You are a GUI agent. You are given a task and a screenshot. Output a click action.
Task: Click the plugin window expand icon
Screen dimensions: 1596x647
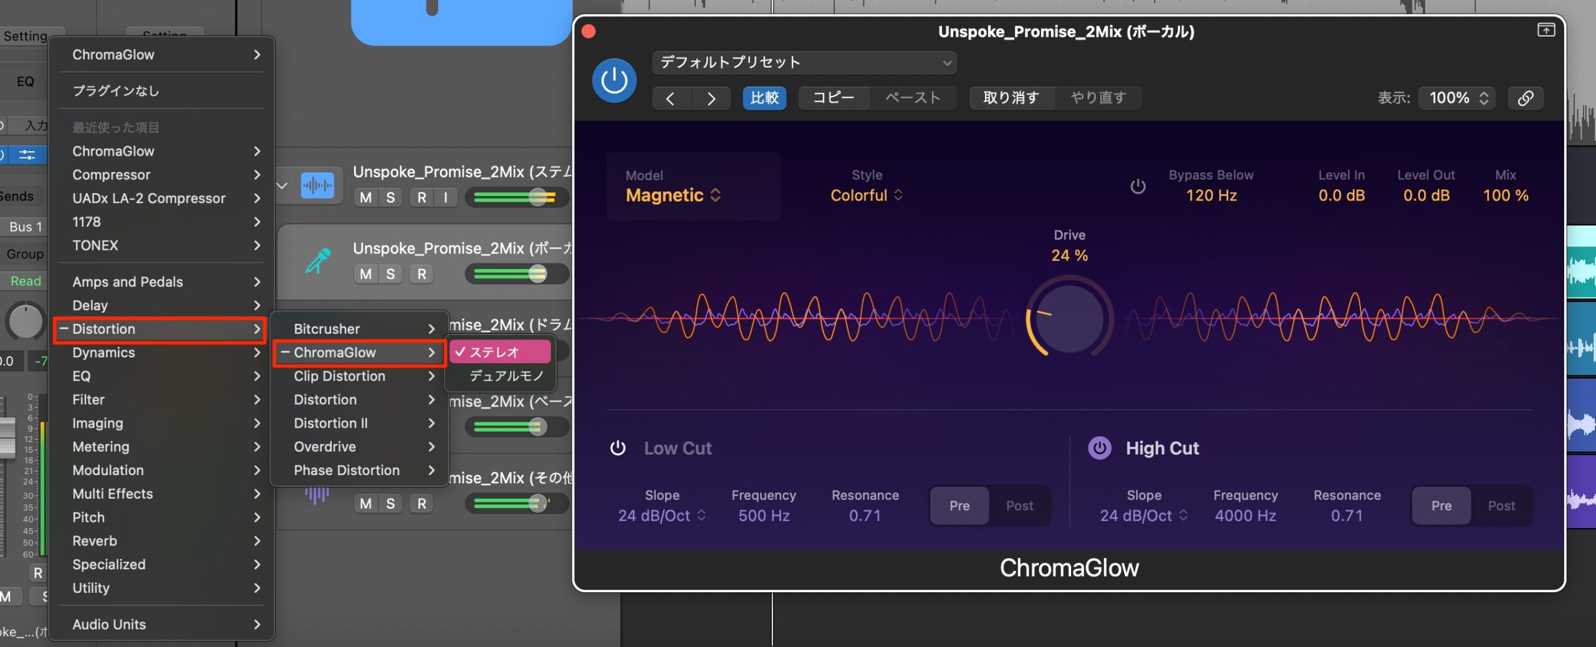pos(1546,30)
